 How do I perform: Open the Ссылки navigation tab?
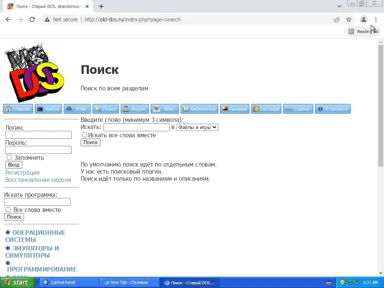coord(298,109)
